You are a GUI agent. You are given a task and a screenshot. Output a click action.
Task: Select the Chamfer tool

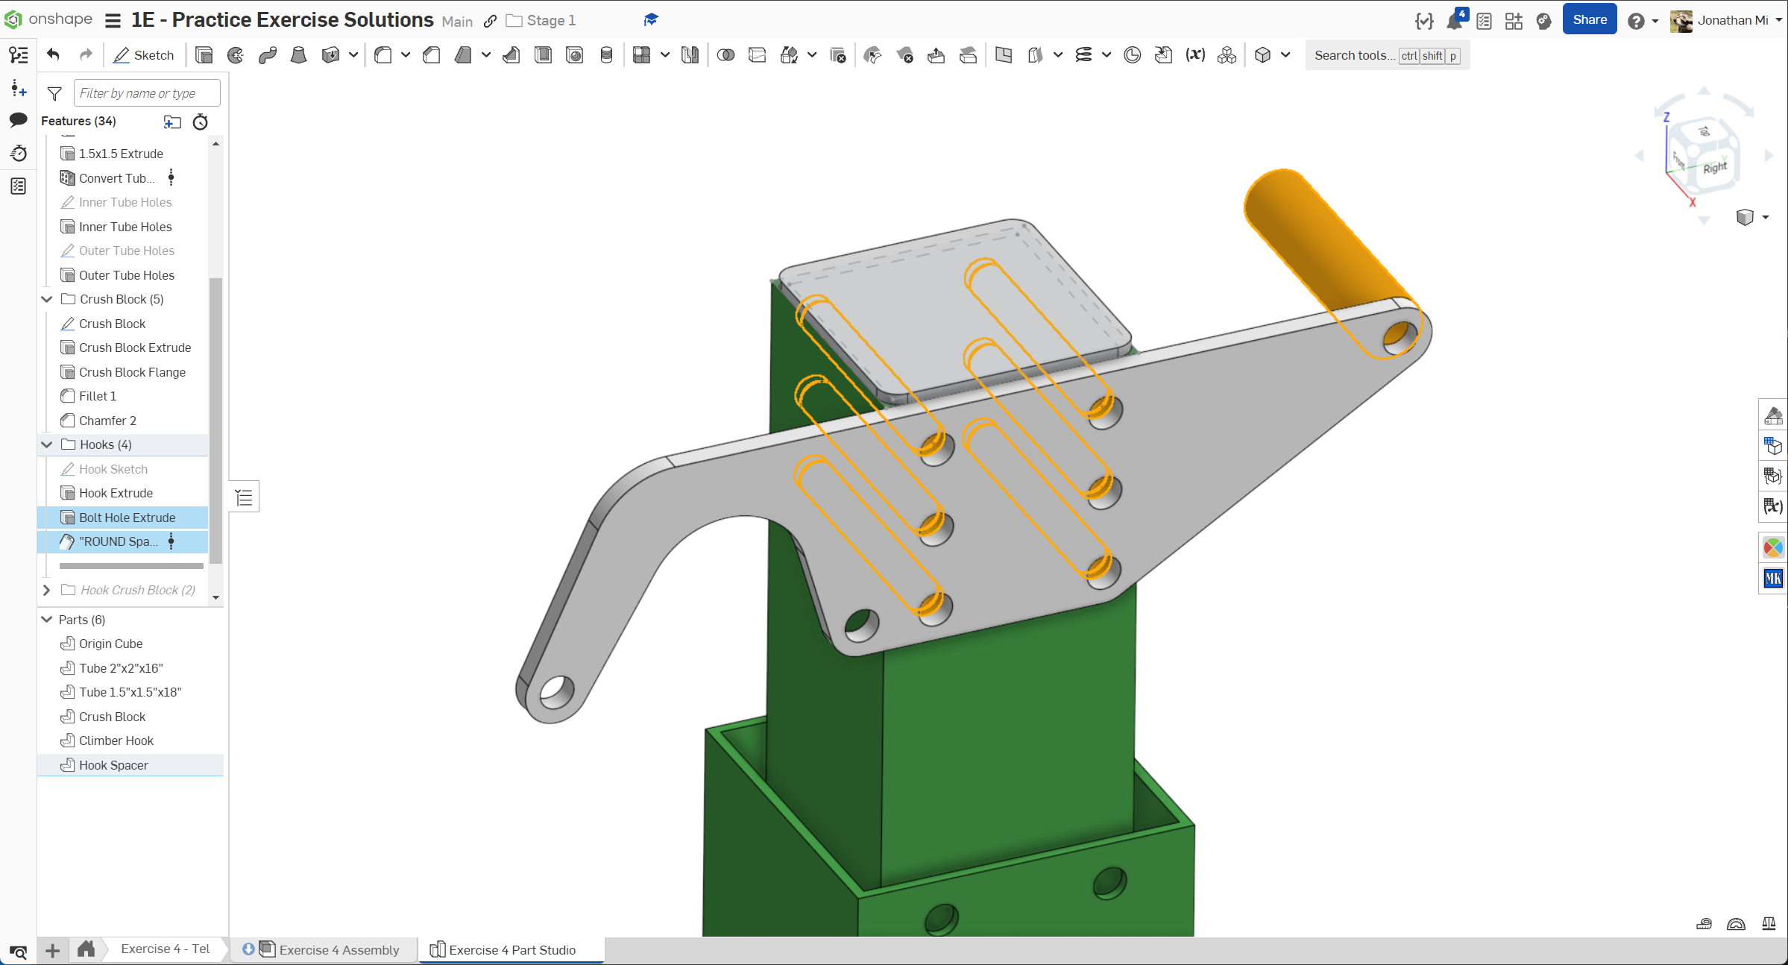pyautogui.click(x=431, y=55)
